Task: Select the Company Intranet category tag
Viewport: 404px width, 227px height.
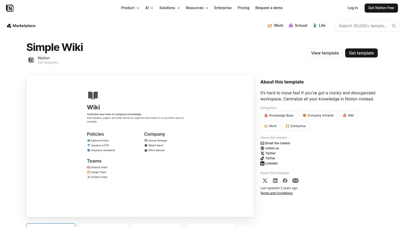Action: click(318, 116)
